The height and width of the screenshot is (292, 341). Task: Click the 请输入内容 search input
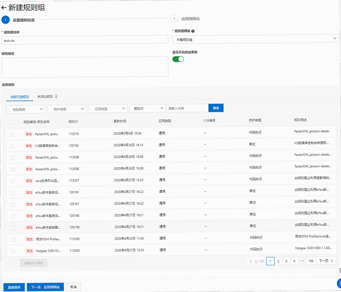[x=187, y=108]
